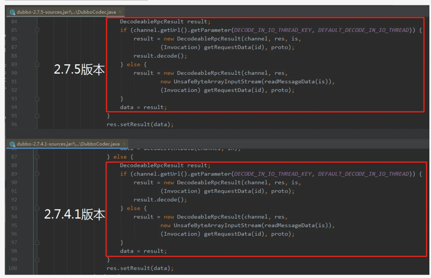Click DEFAULT_DECODE_IN_IO_THREAD constant on line 85
This screenshot has width=431, height=278.
(x=364, y=30)
